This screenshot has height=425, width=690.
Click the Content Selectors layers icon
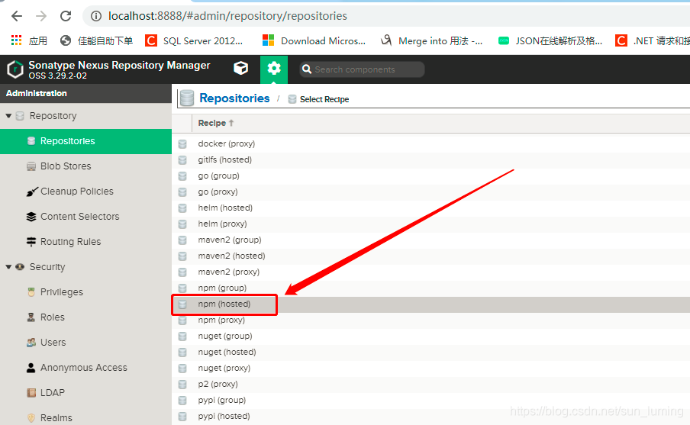(x=31, y=217)
